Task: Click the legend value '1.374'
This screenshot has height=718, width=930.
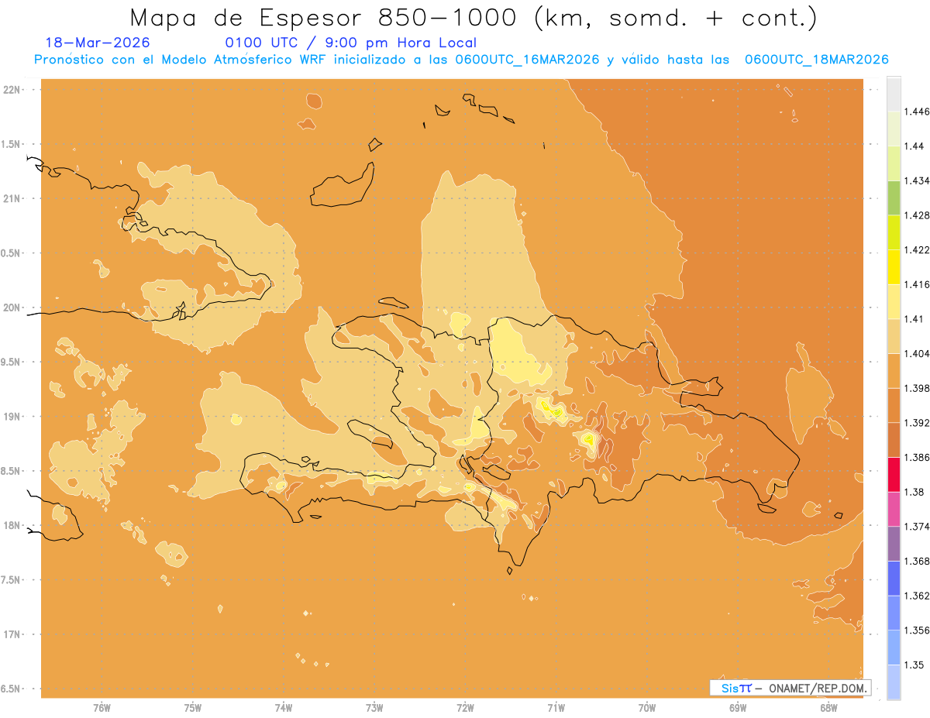Action: tap(918, 527)
